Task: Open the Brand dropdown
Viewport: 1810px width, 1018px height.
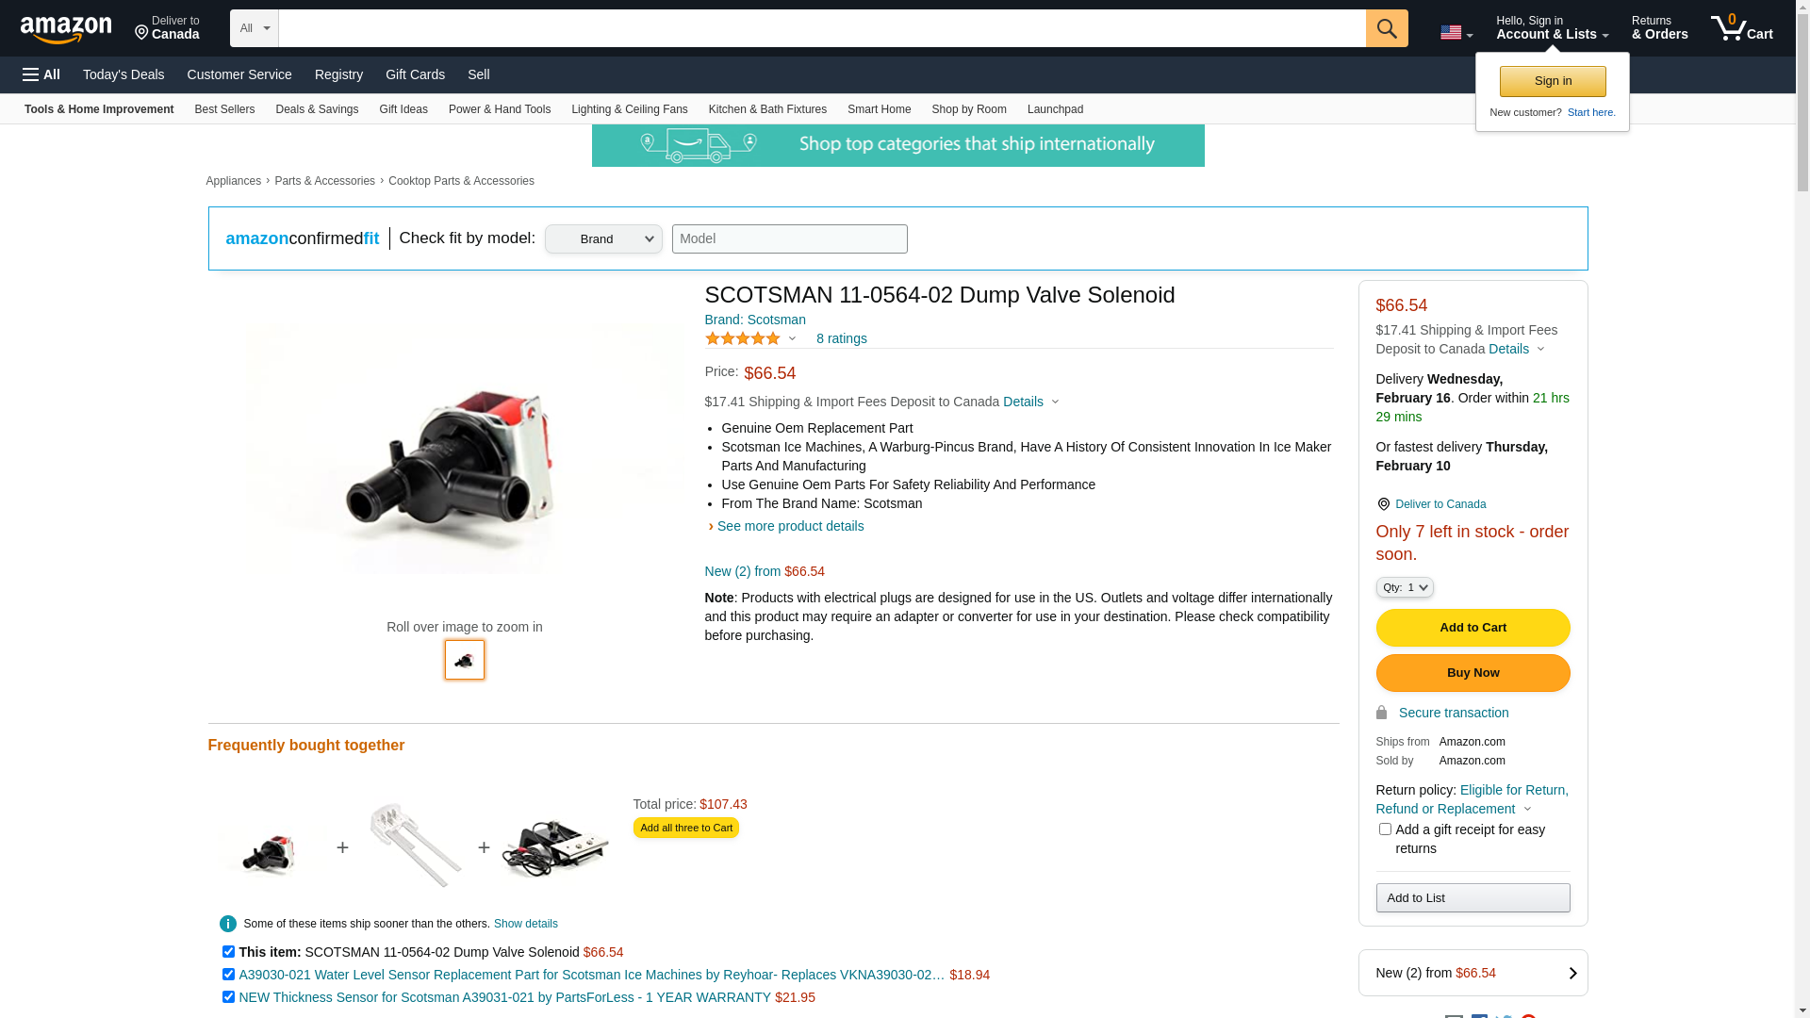Action: (x=603, y=238)
